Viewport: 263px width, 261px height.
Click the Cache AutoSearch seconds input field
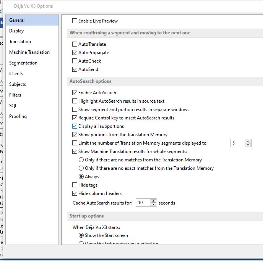[143, 203]
